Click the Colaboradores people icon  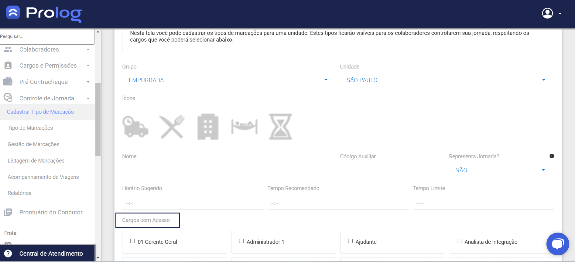pos(8,49)
